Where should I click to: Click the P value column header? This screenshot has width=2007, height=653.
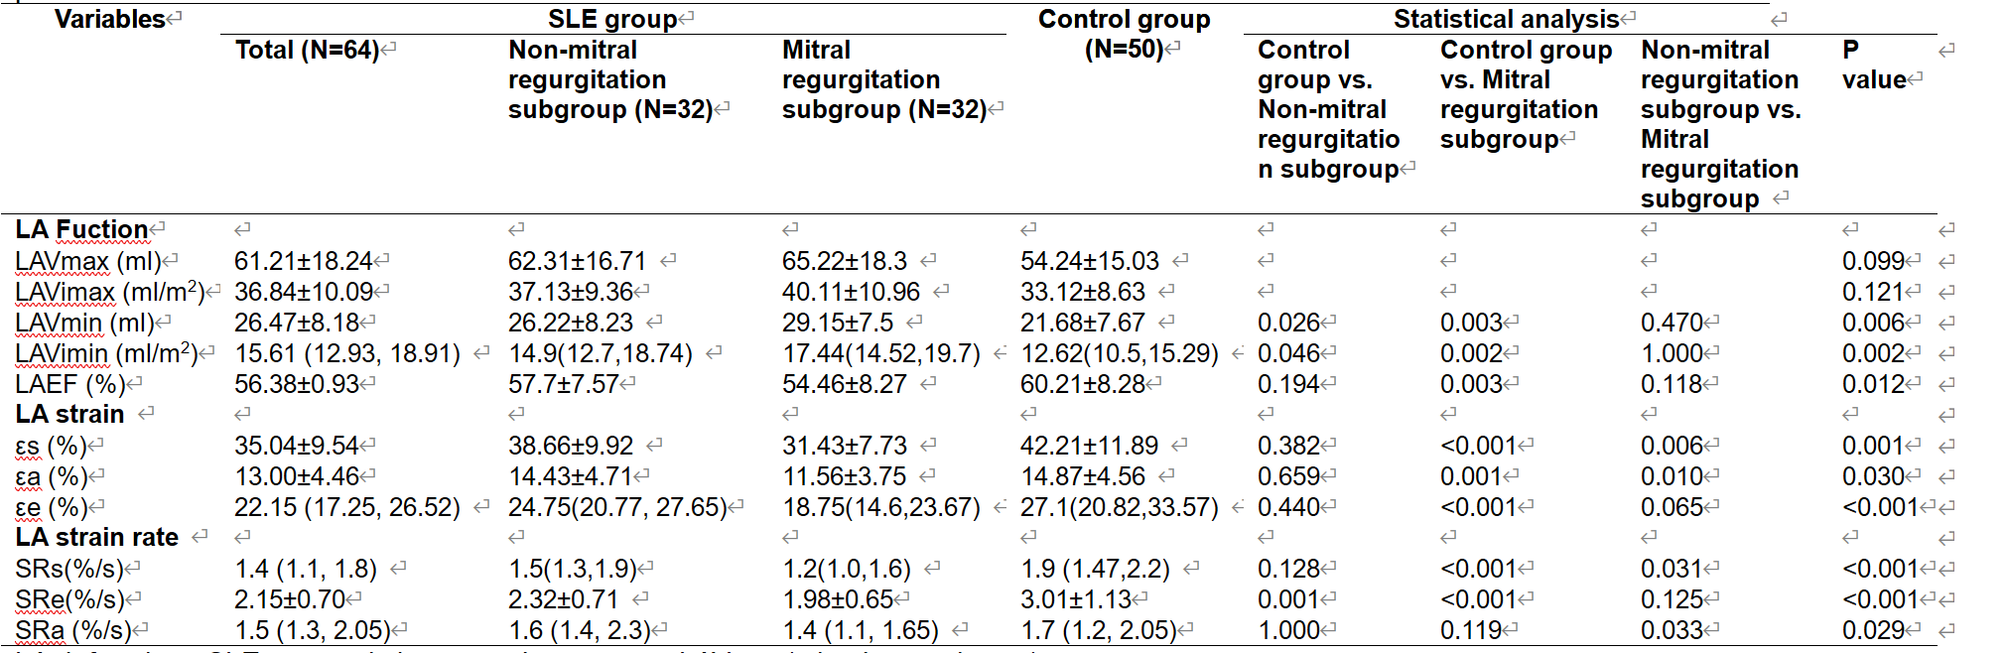pyautogui.click(x=1873, y=65)
